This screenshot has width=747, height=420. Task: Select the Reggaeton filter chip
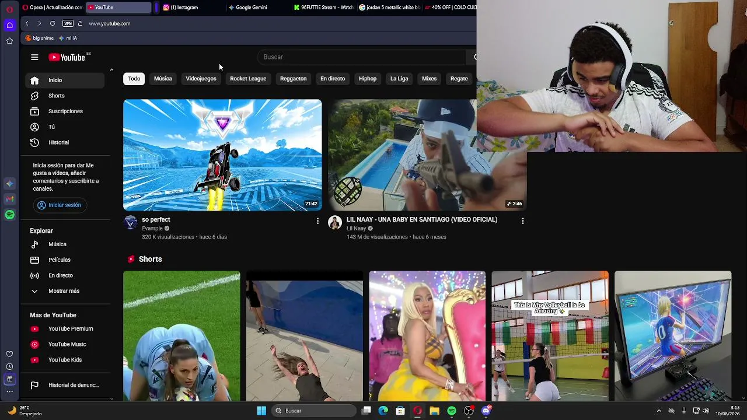(x=293, y=79)
